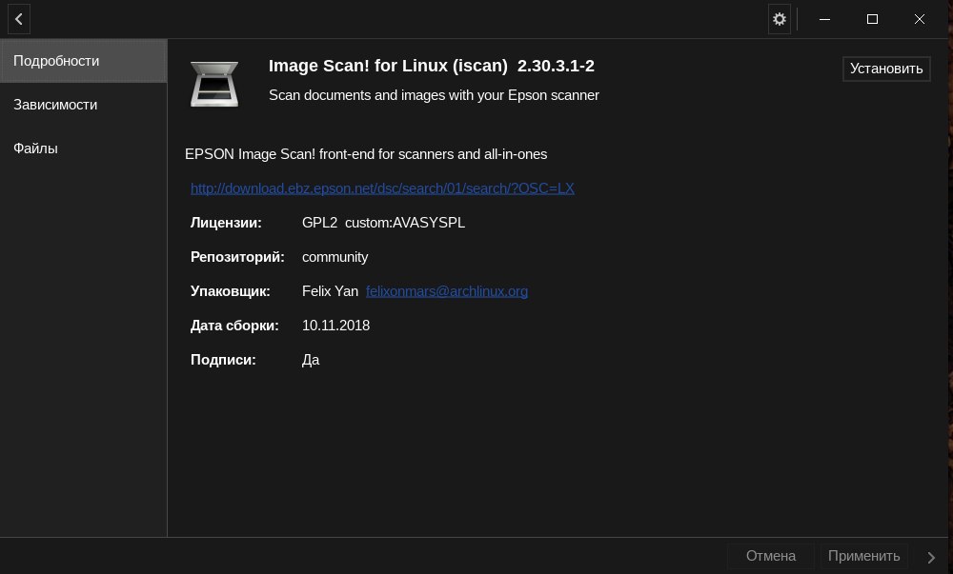Click the forward chevron next to Применить
953x574 pixels.
tap(931, 557)
